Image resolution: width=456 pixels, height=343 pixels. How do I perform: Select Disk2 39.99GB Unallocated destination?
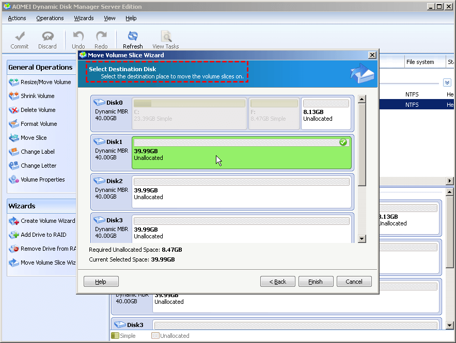pyautogui.click(x=241, y=192)
